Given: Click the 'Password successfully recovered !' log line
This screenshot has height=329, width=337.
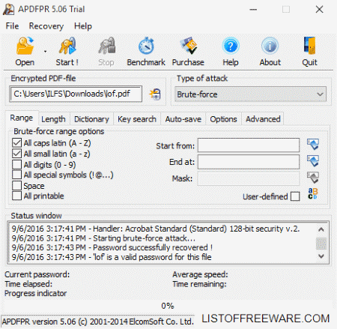Looking at the screenshot, I should tap(112, 247).
